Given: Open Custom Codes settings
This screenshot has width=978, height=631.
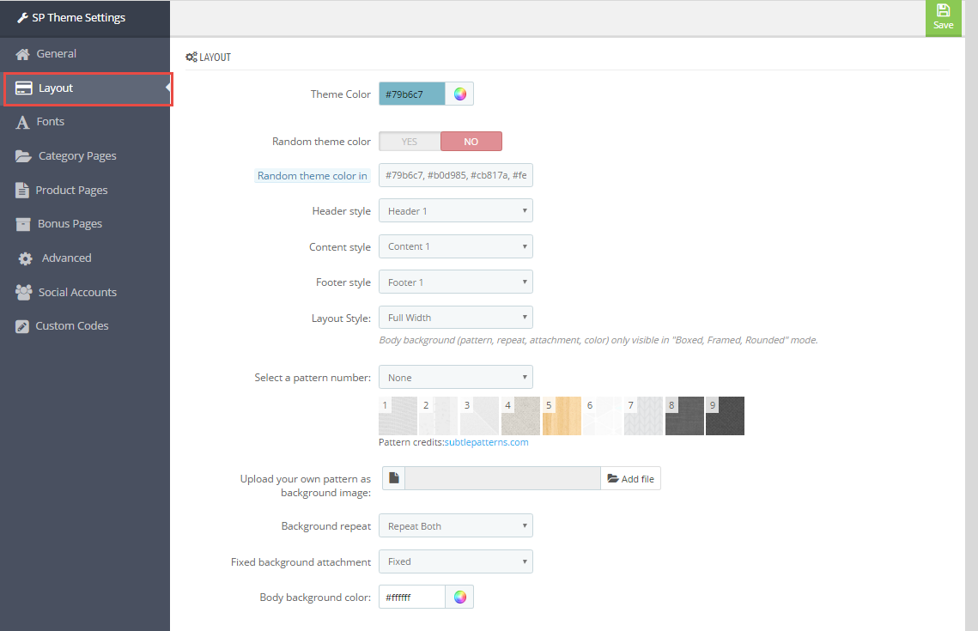Looking at the screenshot, I should click(85, 326).
